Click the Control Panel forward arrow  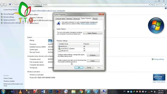pyautogui.click(x=5, y=5)
